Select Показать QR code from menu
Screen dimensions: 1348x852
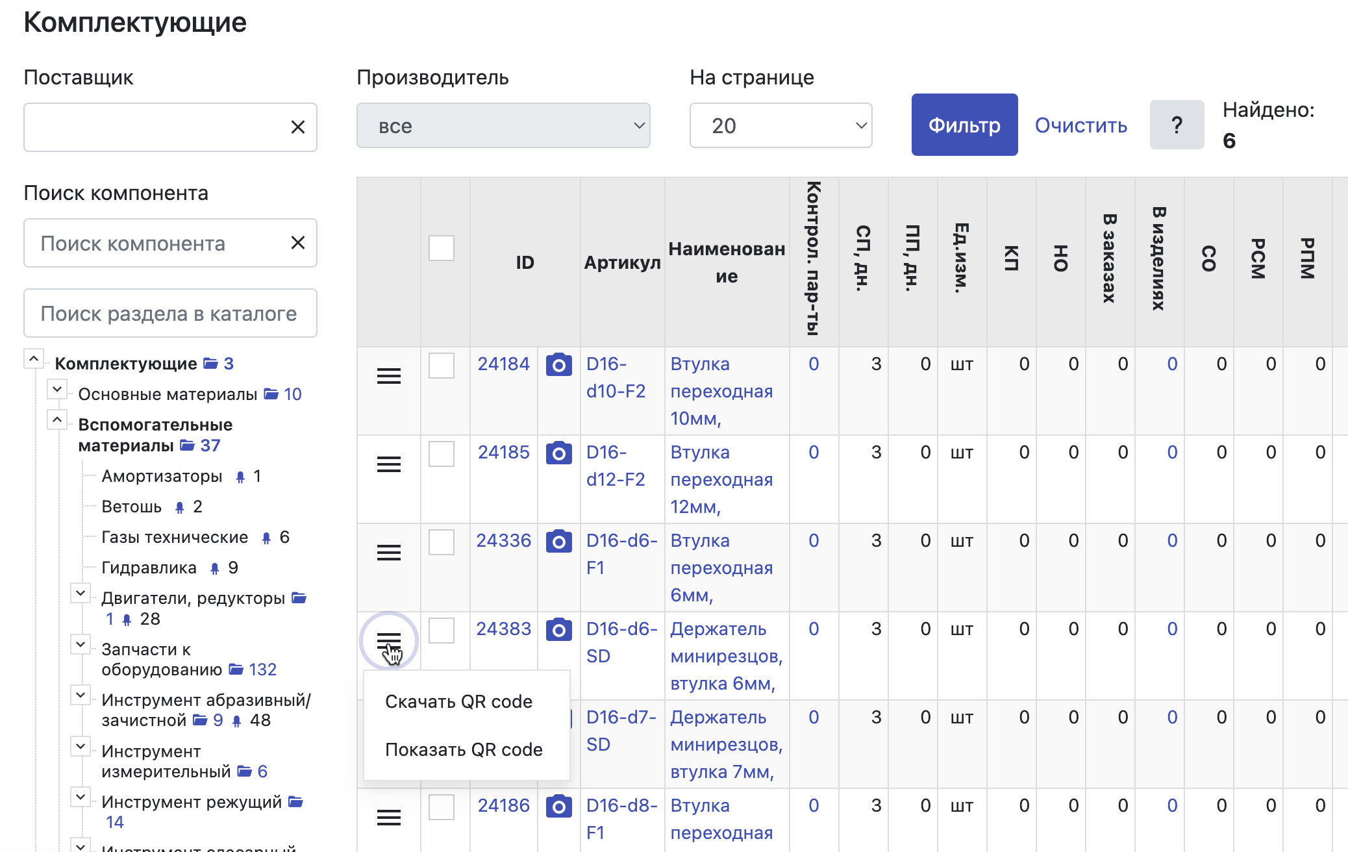pyautogui.click(x=464, y=750)
